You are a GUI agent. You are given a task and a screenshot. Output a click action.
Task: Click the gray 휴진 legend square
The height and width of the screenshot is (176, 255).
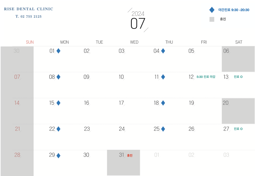click(x=212, y=19)
